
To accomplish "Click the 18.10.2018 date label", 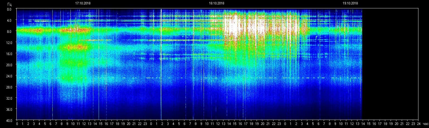I will 216,3.
